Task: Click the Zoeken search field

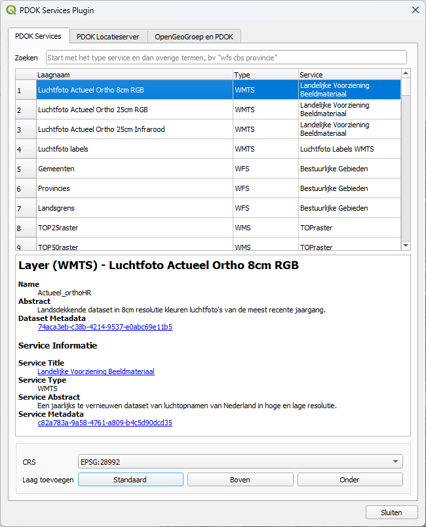Action: (225, 58)
